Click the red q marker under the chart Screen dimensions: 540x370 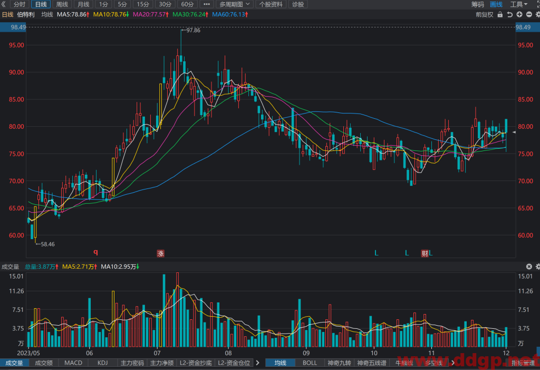(x=96, y=252)
